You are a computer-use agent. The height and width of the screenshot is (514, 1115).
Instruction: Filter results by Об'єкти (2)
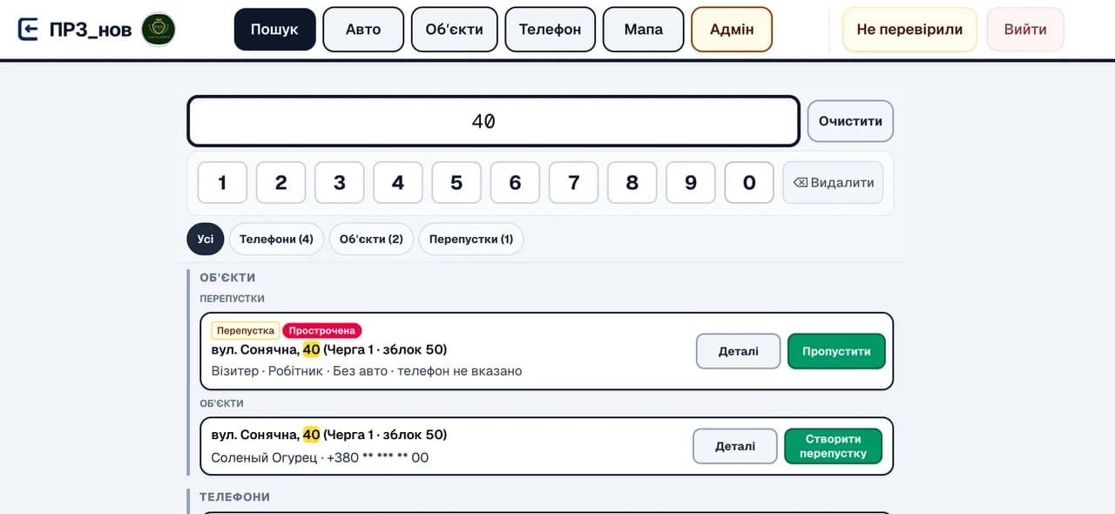371,239
